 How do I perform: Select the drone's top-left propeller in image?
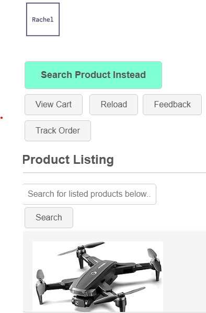pyautogui.click(x=81, y=248)
